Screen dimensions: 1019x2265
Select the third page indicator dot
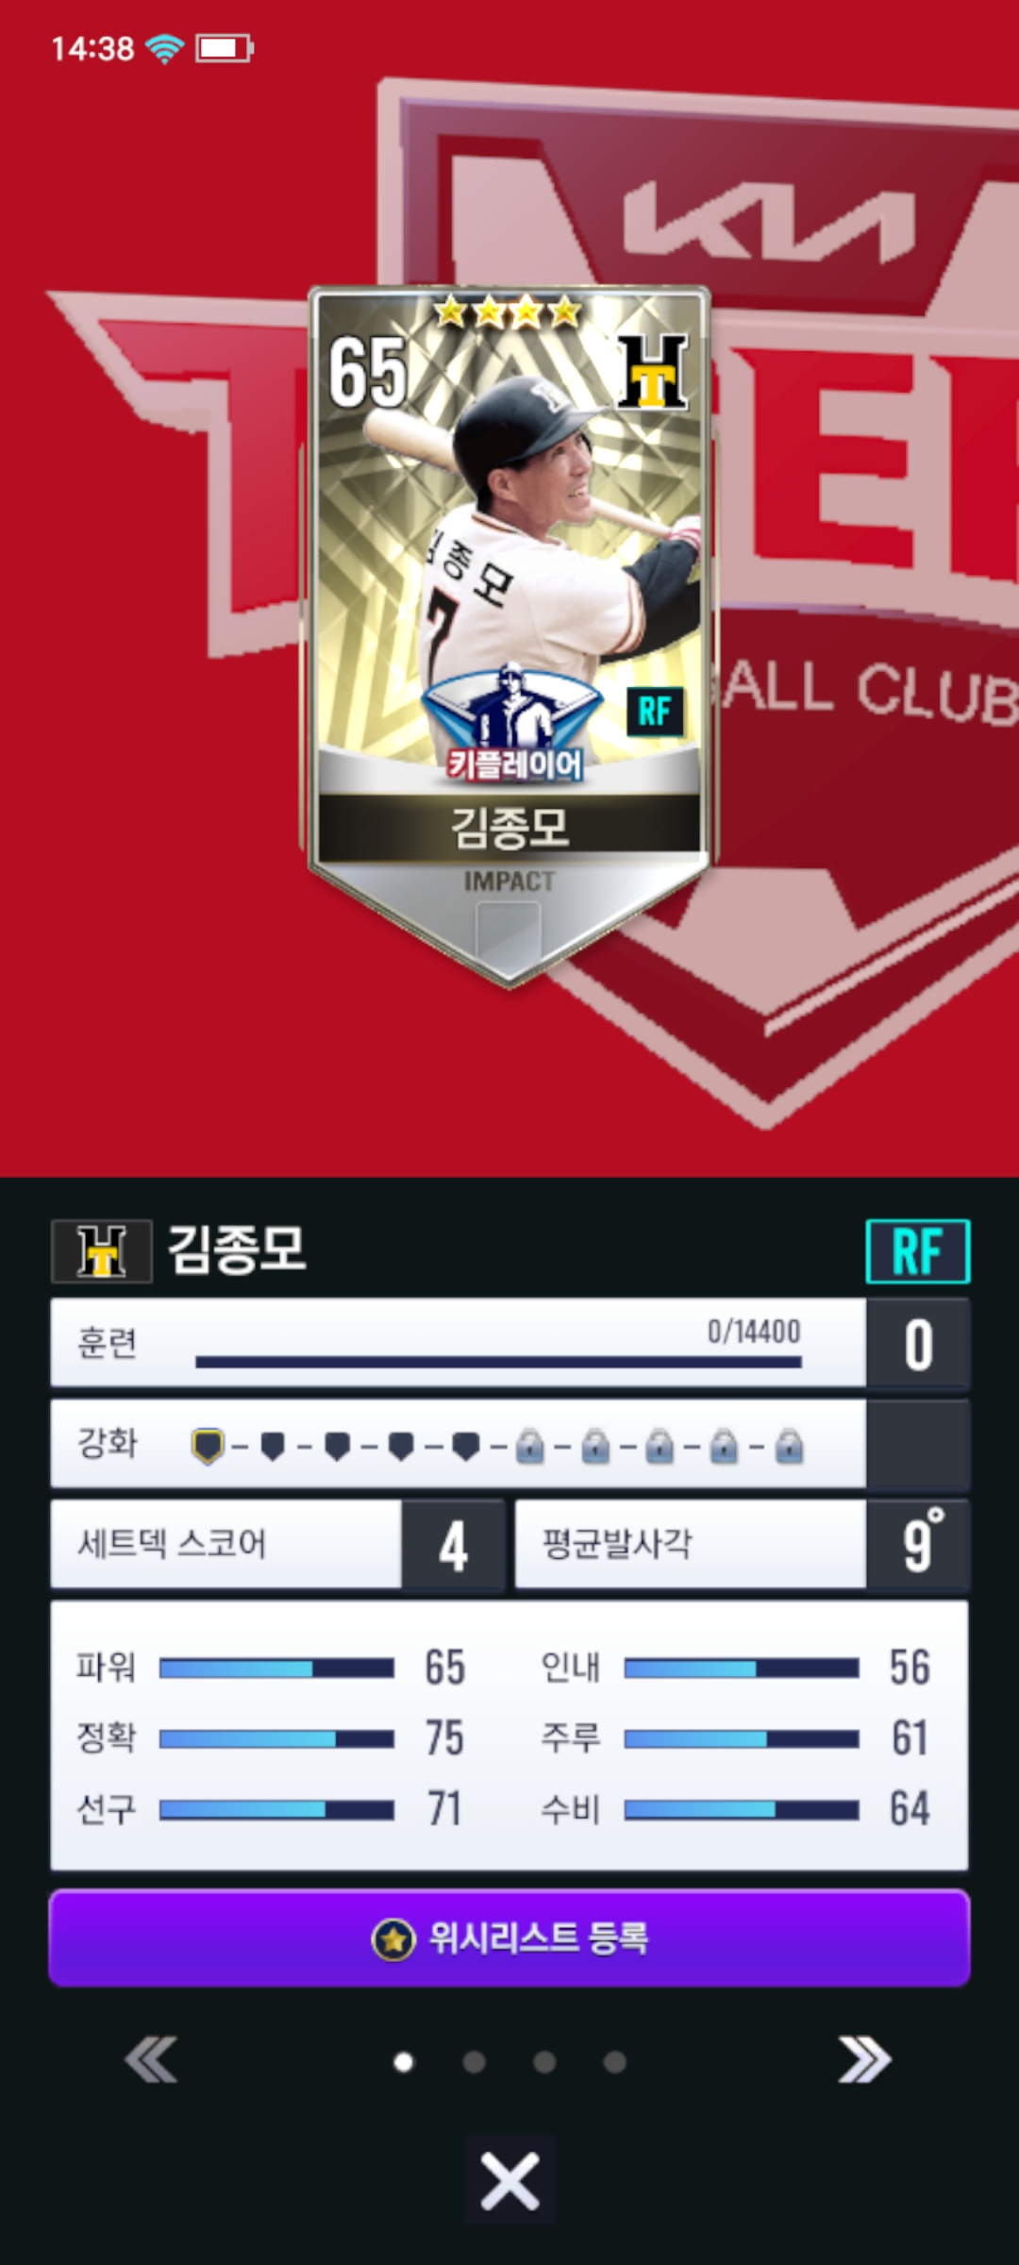click(544, 2062)
